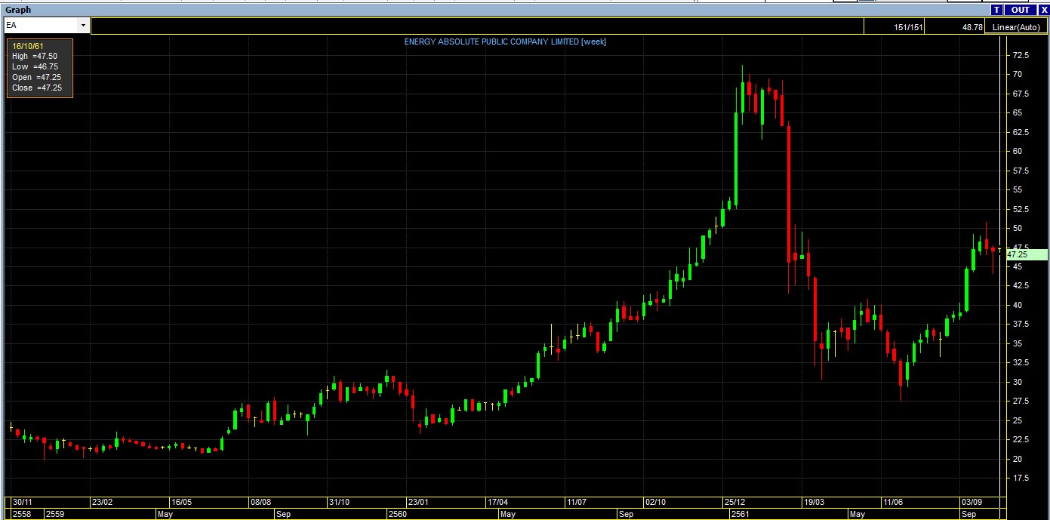Click the EA symbol input field
1050x520 pixels.
pos(41,26)
